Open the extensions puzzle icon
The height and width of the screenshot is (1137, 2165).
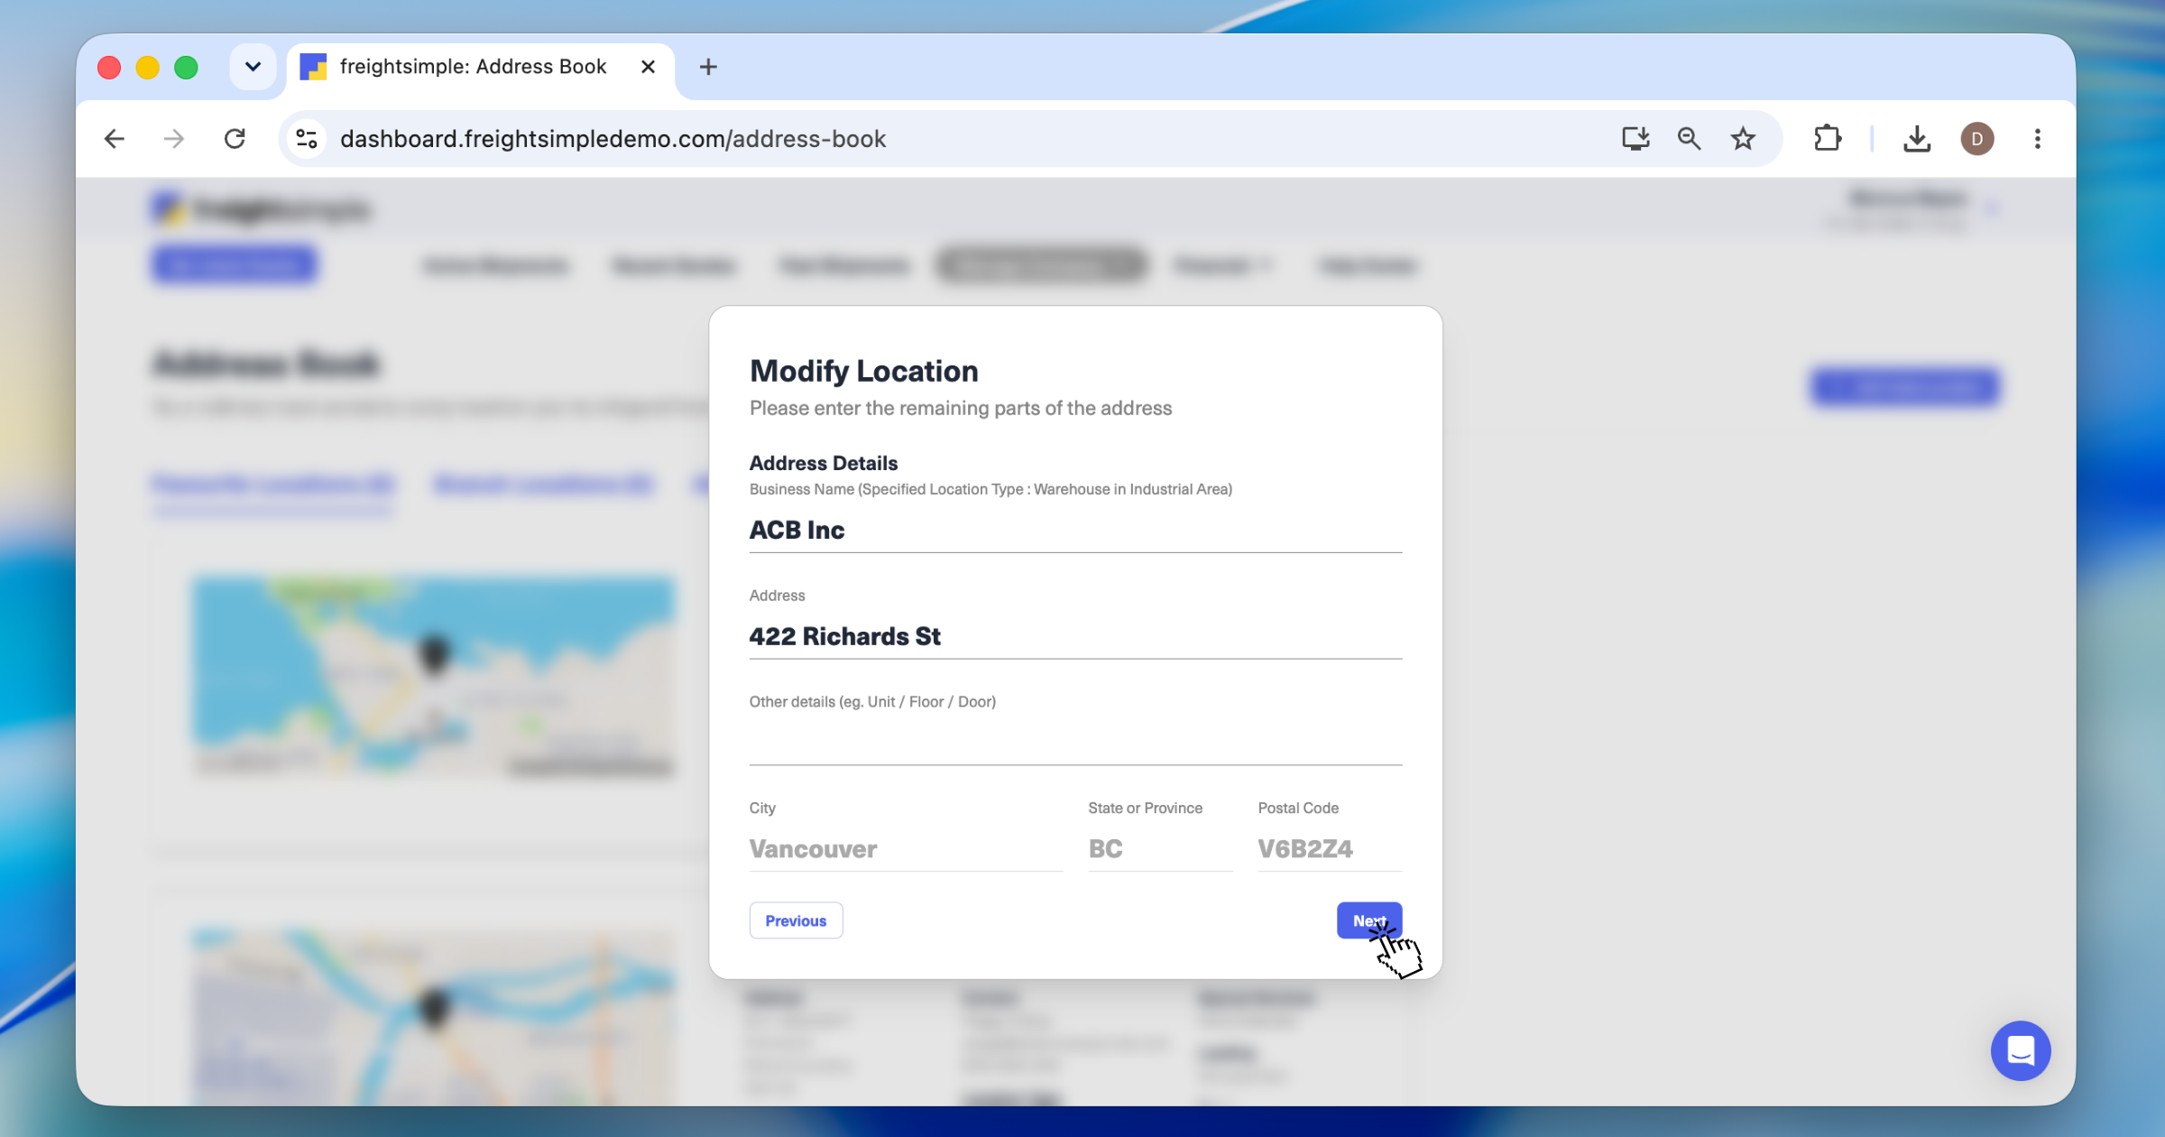[1828, 139]
